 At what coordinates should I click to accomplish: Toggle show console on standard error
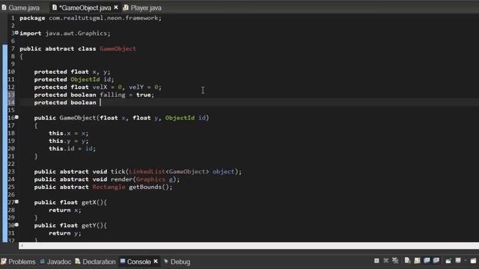click(436, 261)
